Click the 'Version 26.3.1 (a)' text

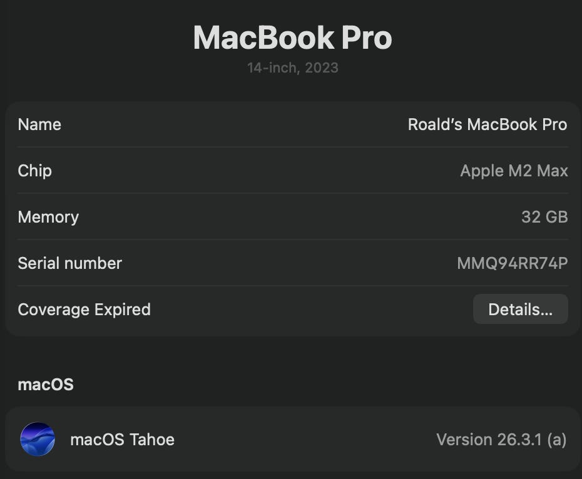[501, 440]
